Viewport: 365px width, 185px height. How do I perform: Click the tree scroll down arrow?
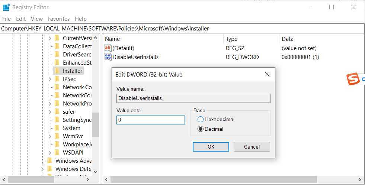click(96, 172)
